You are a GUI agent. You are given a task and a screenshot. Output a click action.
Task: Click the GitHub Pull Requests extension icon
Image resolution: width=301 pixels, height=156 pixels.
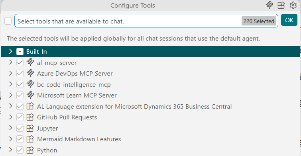pyautogui.click(x=30, y=117)
